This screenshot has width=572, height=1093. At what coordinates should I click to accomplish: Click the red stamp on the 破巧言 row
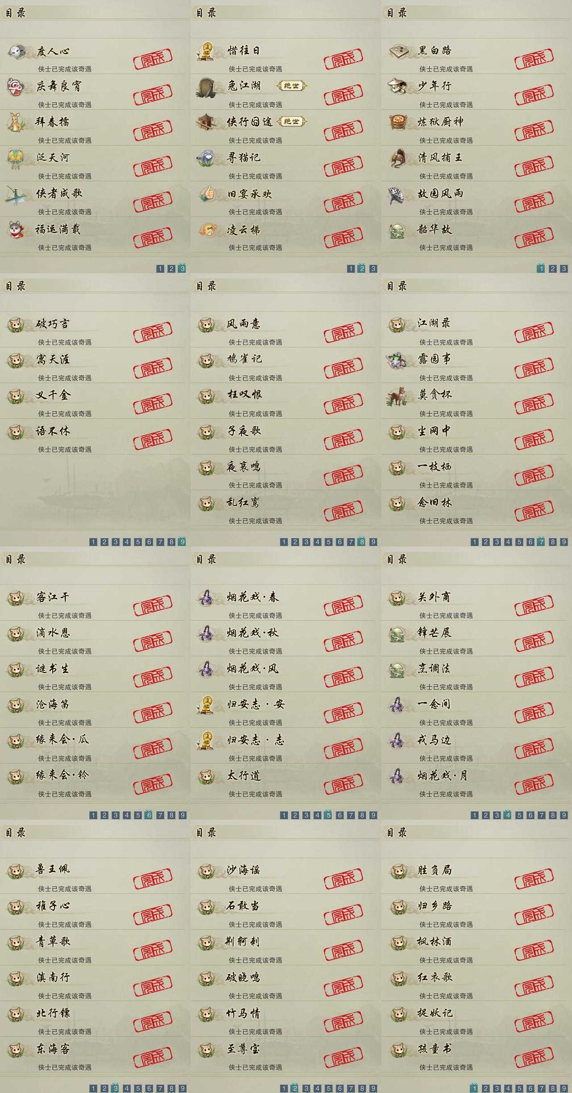(153, 333)
